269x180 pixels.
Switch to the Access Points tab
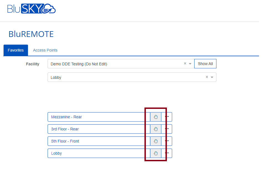click(x=45, y=50)
